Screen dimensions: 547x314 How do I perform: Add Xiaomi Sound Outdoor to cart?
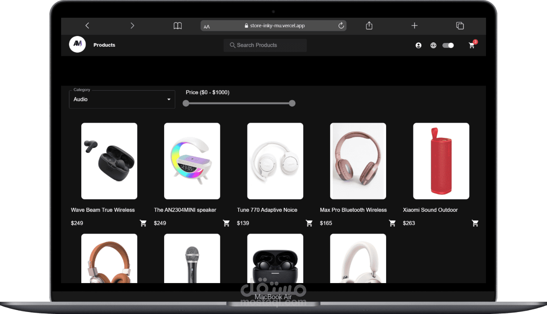pos(475,223)
